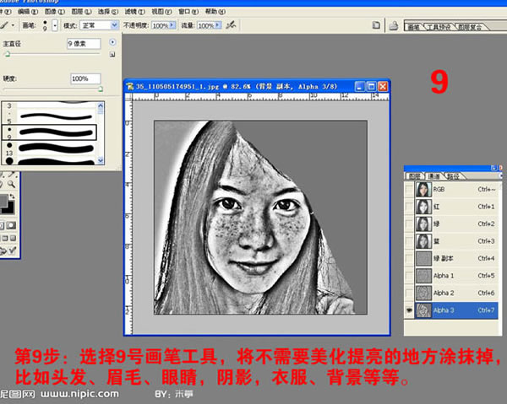Screen dimensions: 507x404
Task: Enable Quick Mask mode button
Action: tap(11, 225)
